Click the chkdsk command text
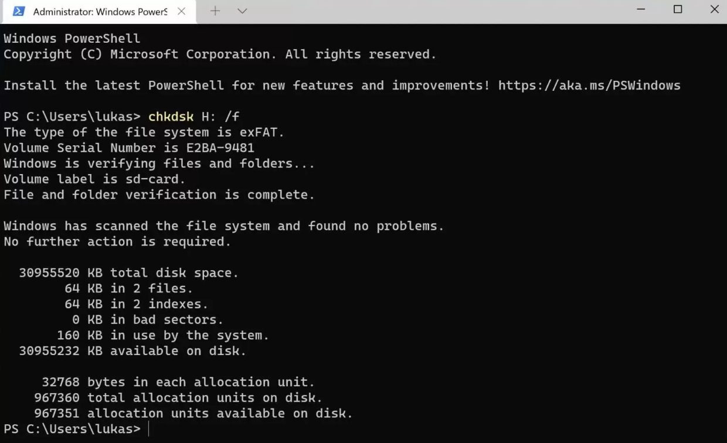 tap(171, 117)
